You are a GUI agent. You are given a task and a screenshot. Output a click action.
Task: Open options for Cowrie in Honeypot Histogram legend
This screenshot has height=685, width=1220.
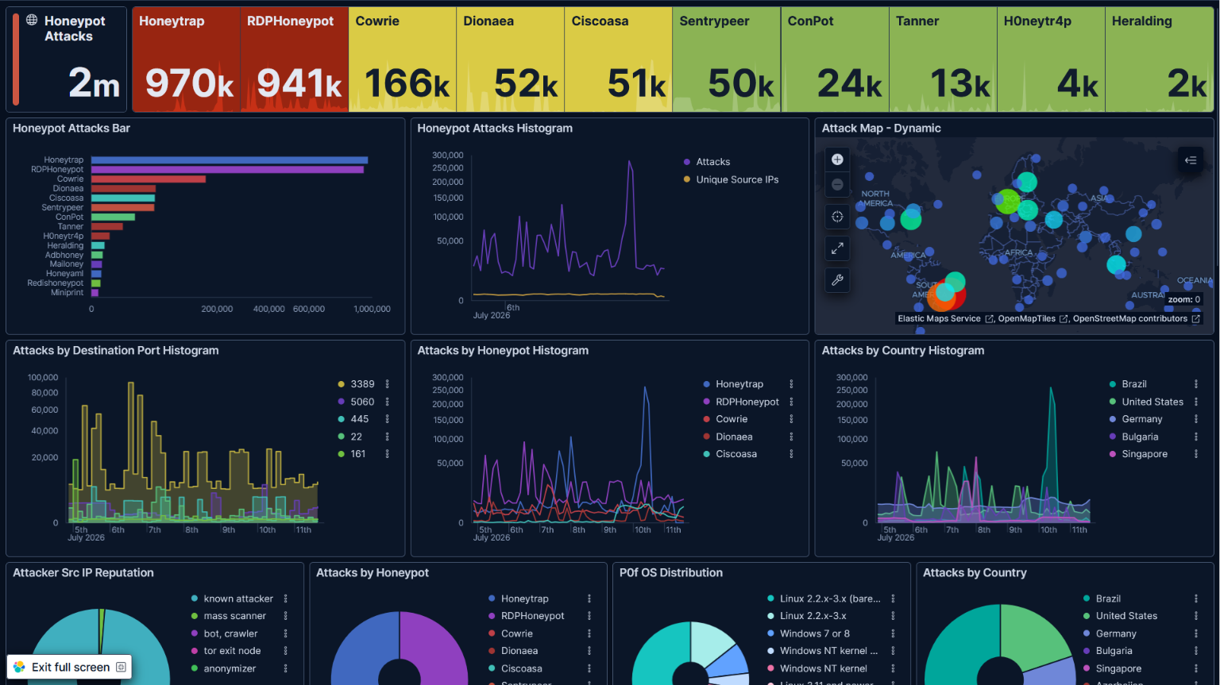791,419
